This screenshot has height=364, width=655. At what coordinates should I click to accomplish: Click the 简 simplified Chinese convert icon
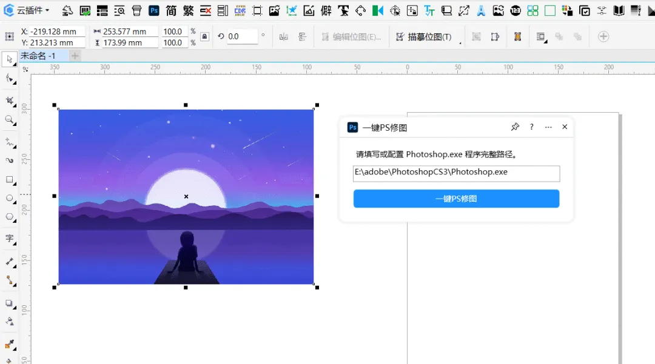(x=171, y=10)
